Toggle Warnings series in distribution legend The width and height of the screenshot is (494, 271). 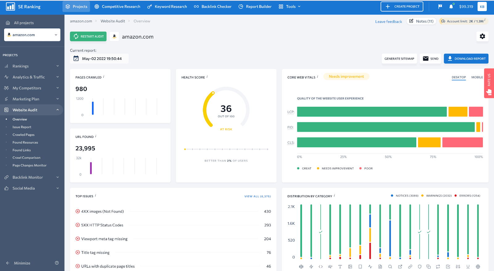click(x=436, y=196)
